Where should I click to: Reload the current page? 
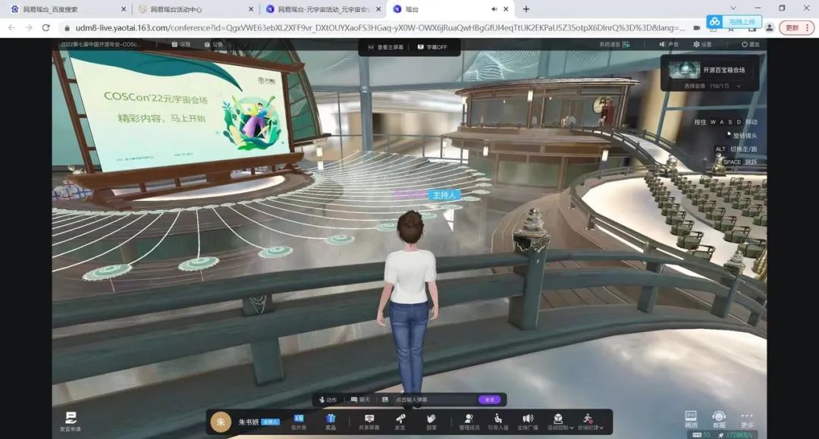[x=46, y=27]
